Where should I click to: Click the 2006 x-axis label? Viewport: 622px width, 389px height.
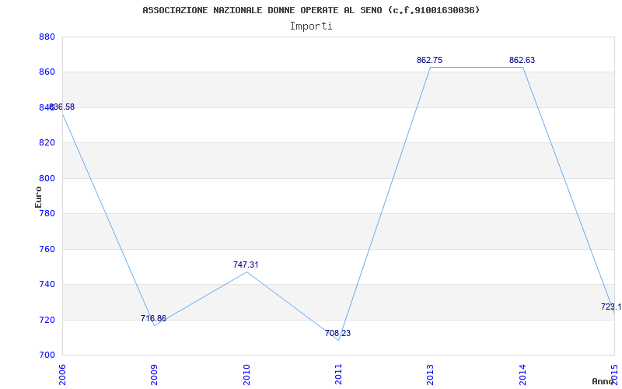point(62,375)
